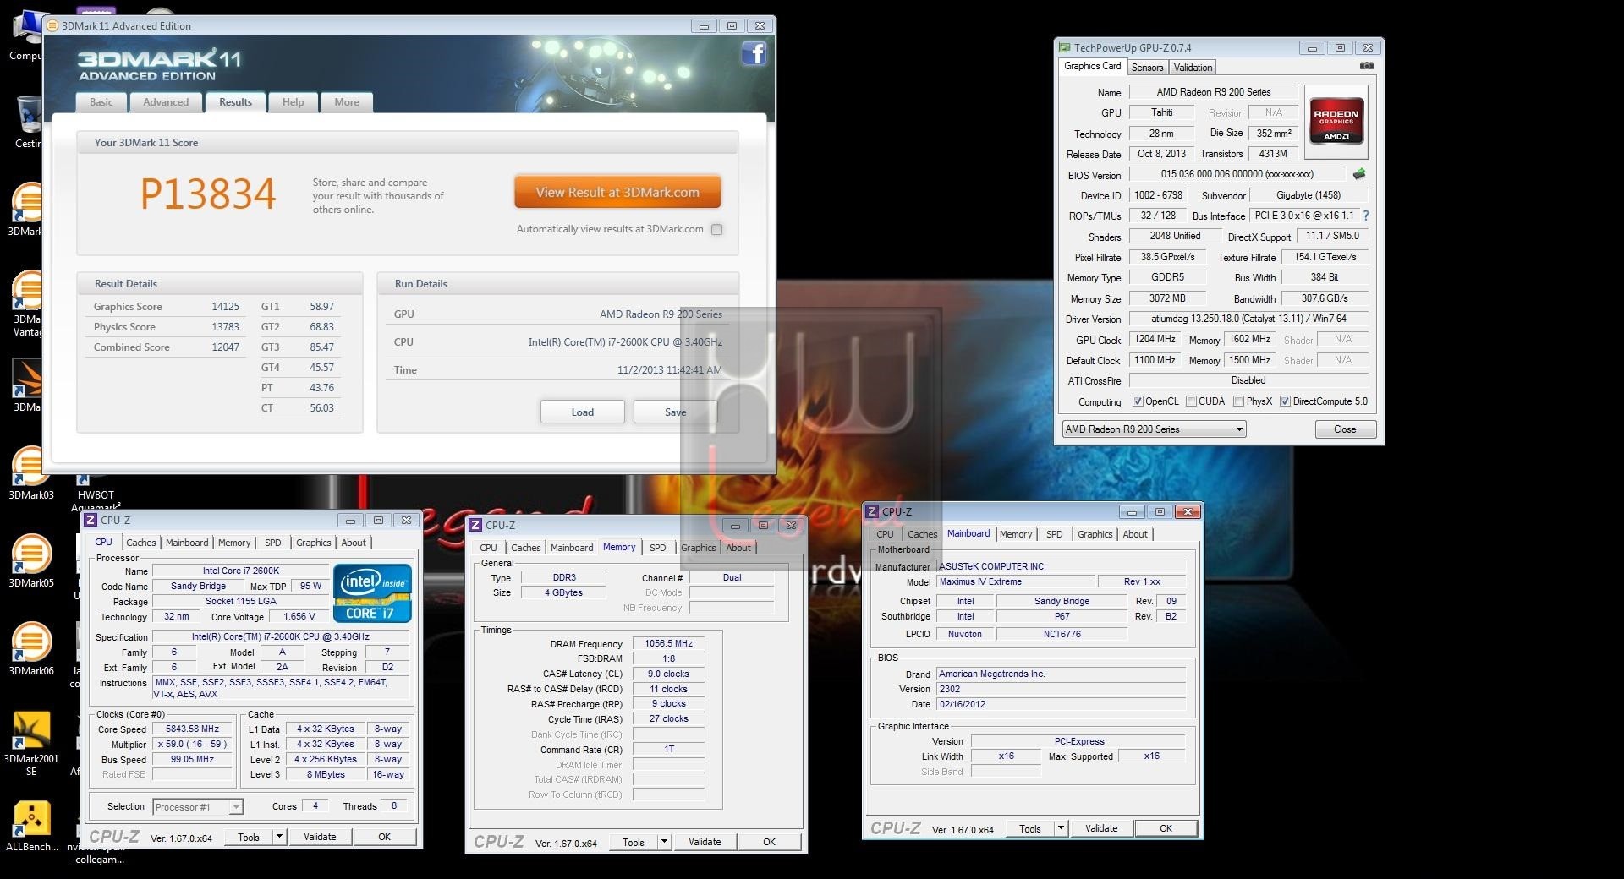Expand Tools arrow in CPU-Z CPU window
This screenshot has height=879, width=1624.
278,837
